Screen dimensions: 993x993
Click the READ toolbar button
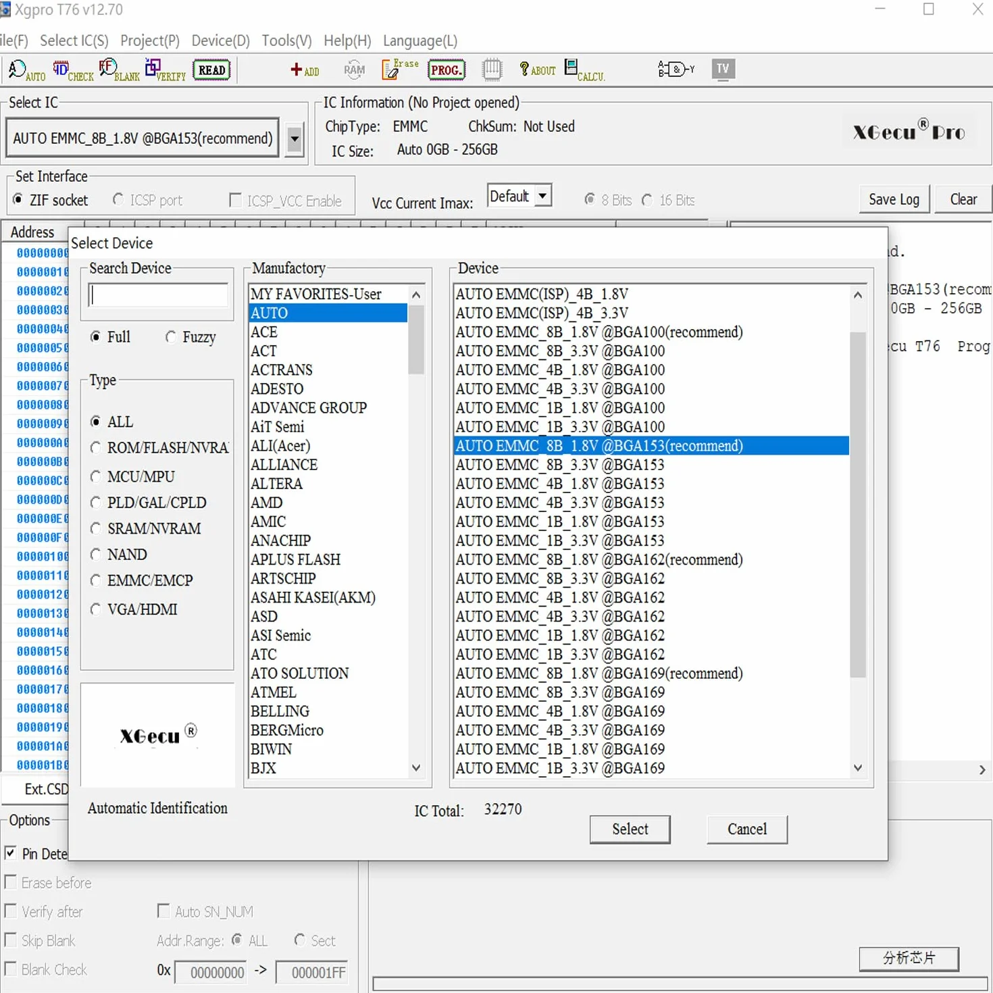[211, 70]
